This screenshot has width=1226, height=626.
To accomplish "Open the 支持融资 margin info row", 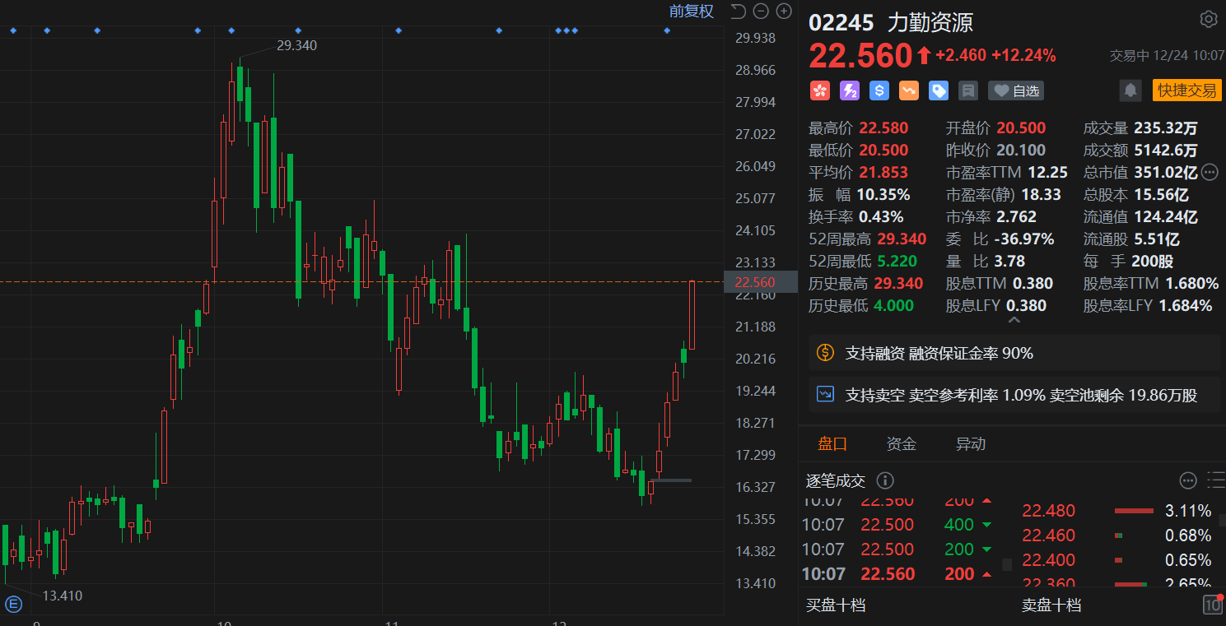I will [x=1014, y=353].
